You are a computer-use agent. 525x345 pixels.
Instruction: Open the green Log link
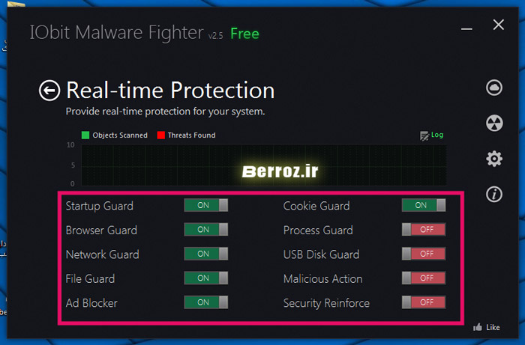pos(437,135)
